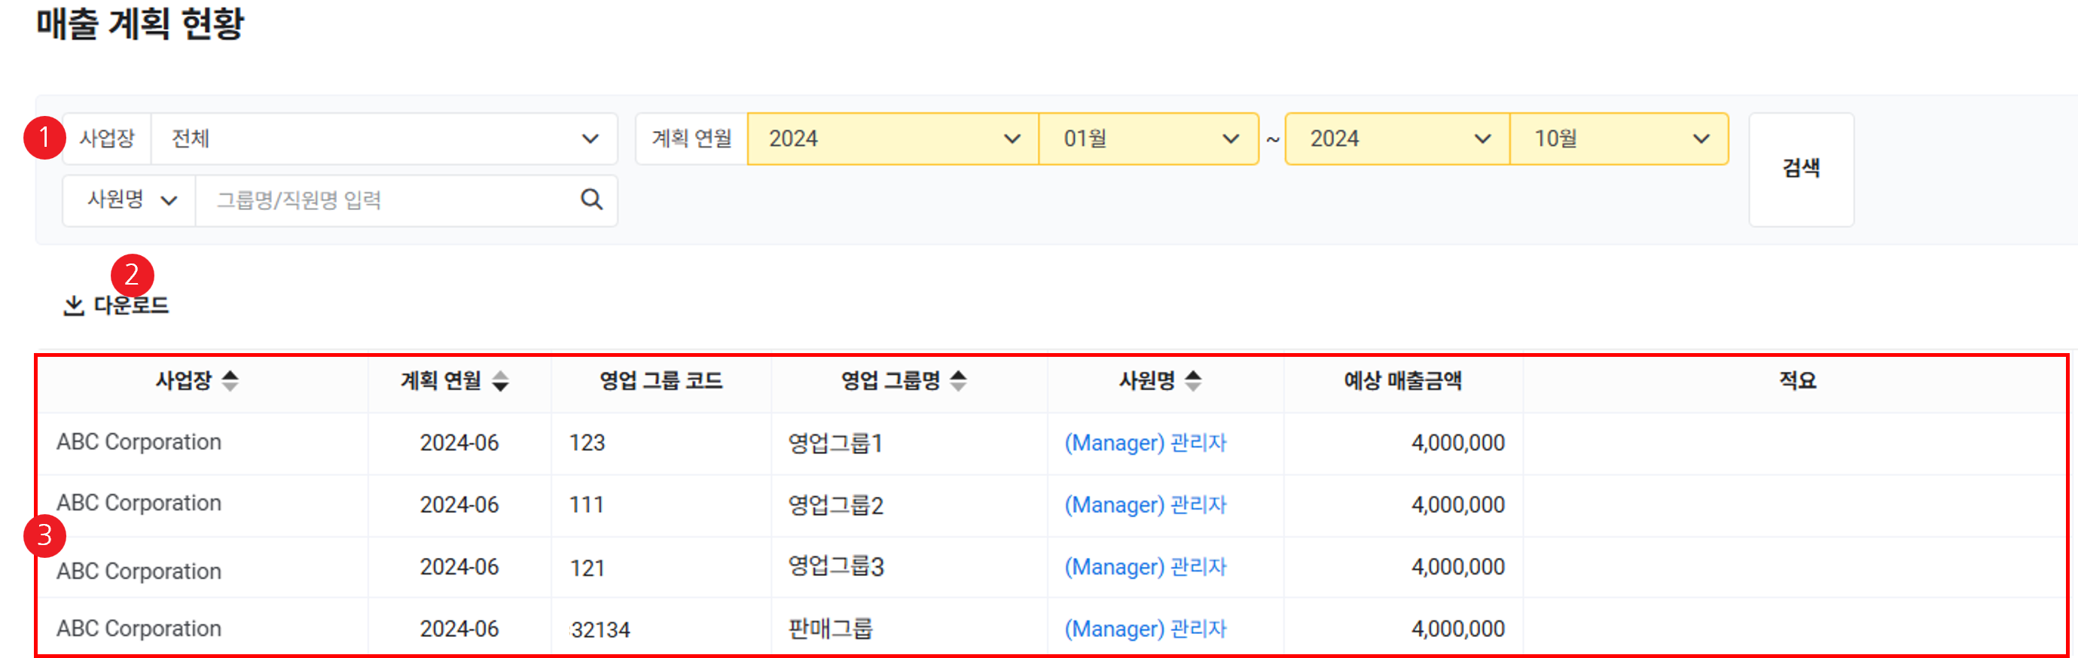Click the download arrow icon

tap(73, 306)
